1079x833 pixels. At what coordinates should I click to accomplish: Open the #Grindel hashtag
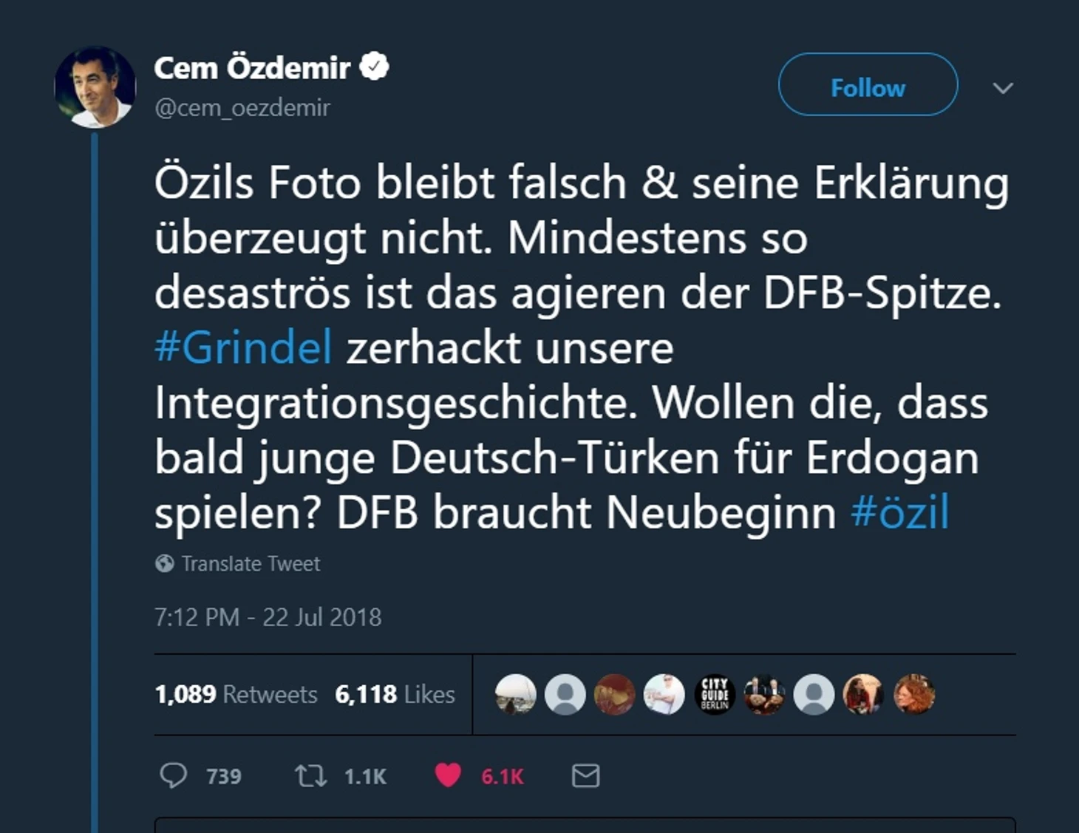(243, 347)
